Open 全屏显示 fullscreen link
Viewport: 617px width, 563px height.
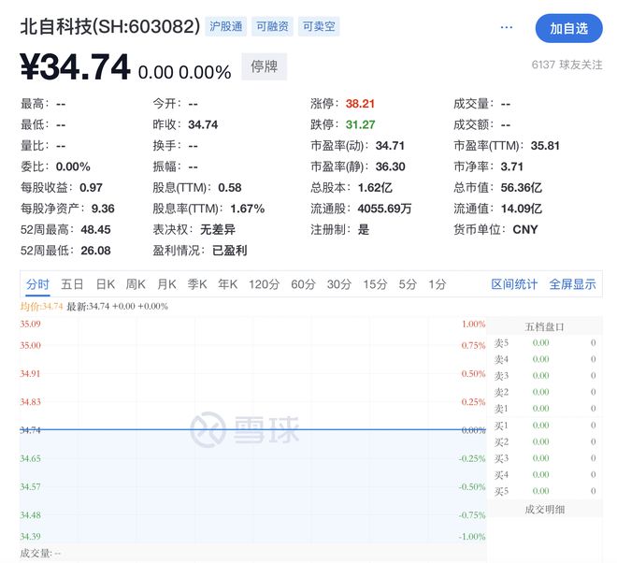click(572, 284)
